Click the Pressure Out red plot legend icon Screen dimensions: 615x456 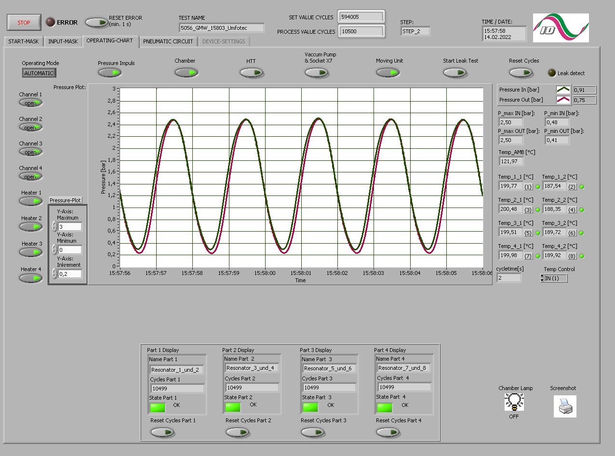pyautogui.click(x=563, y=100)
